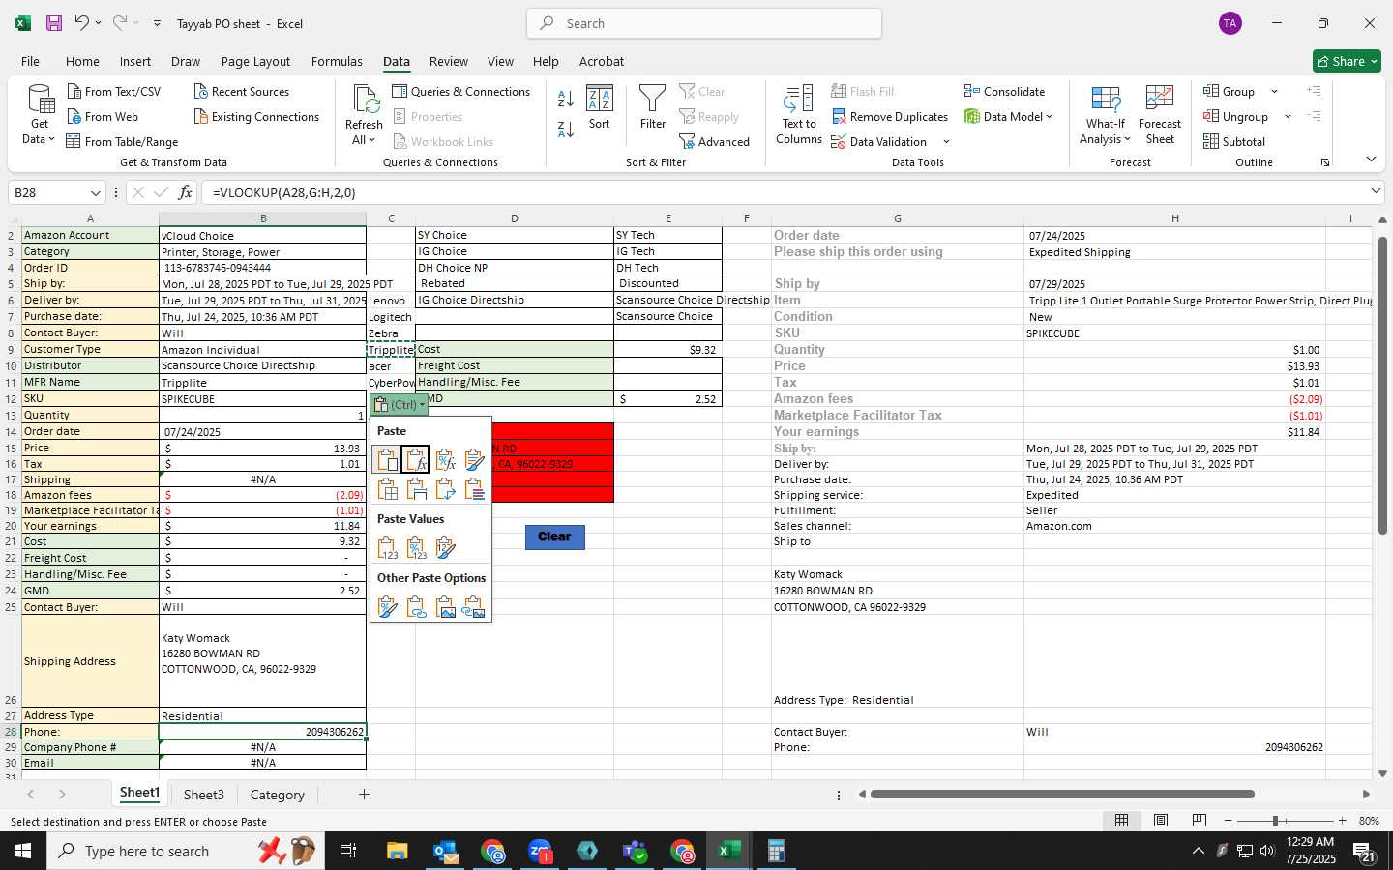
Task: Click Text to Columns button
Action: click(x=799, y=115)
